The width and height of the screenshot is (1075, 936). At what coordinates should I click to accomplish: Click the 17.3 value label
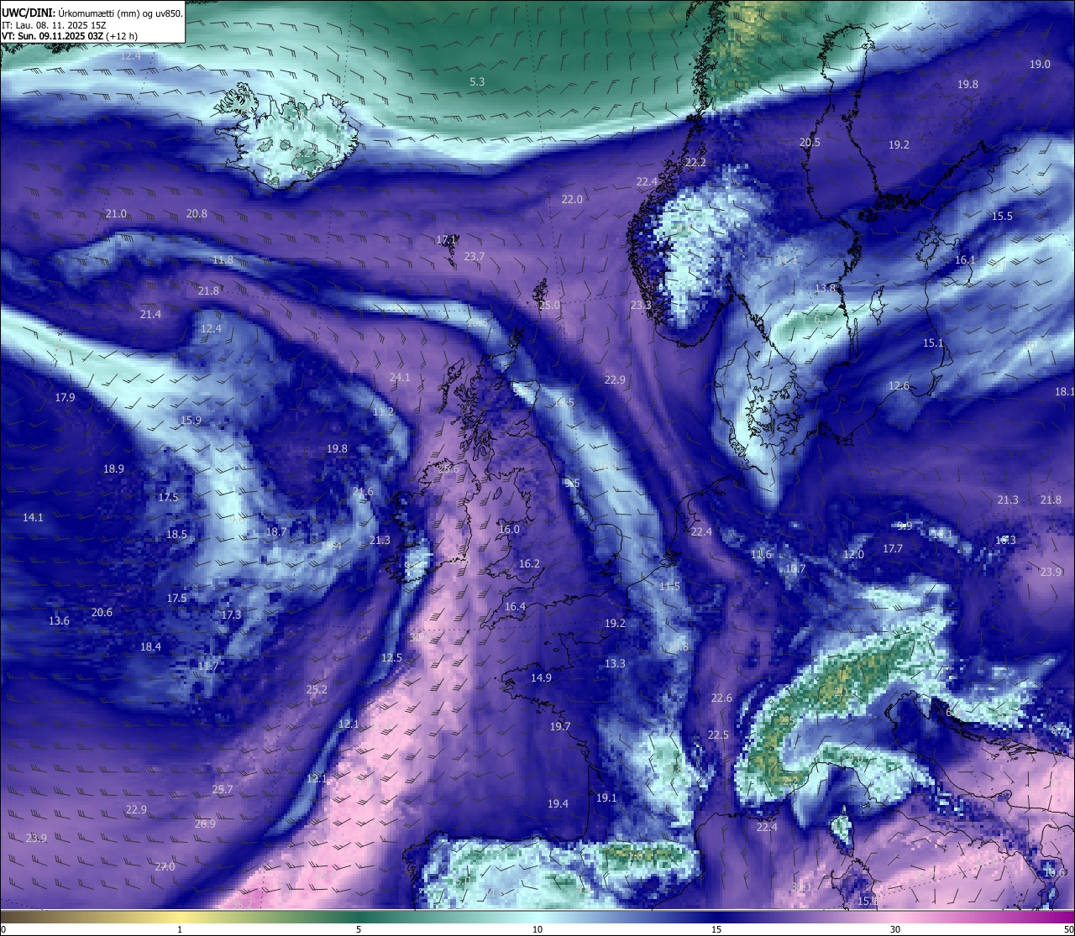click(x=231, y=614)
